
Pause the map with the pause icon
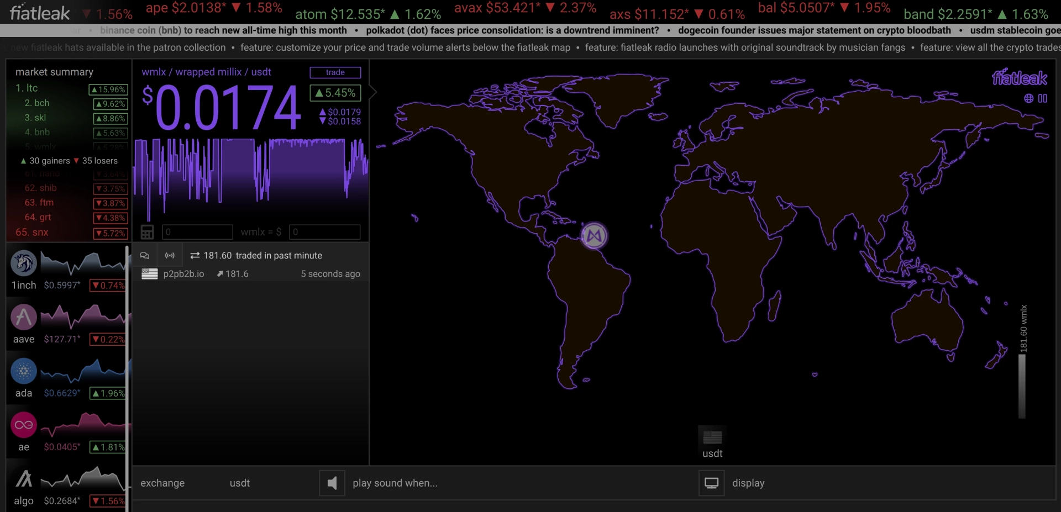click(1043, 98)
